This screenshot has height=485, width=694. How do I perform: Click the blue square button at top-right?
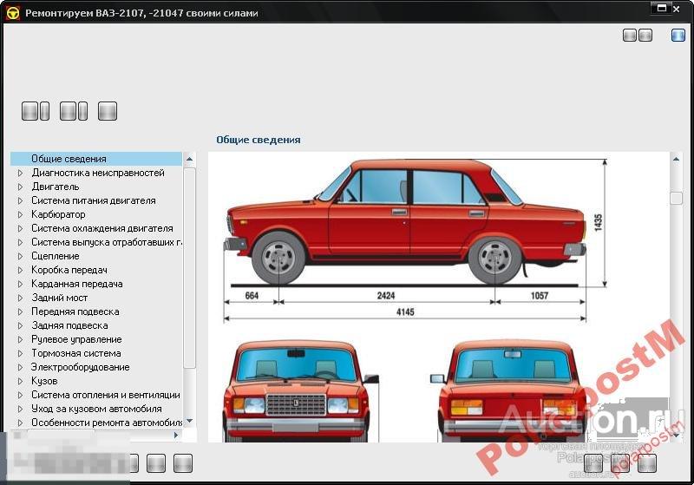[678, 35]
